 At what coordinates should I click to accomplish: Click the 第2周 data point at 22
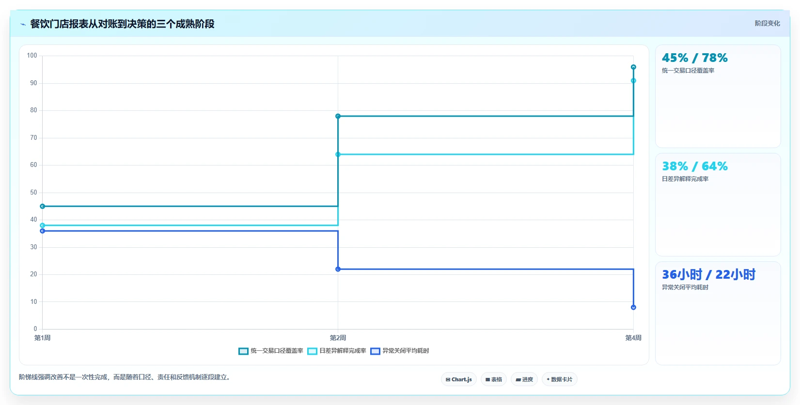[338, 269]
